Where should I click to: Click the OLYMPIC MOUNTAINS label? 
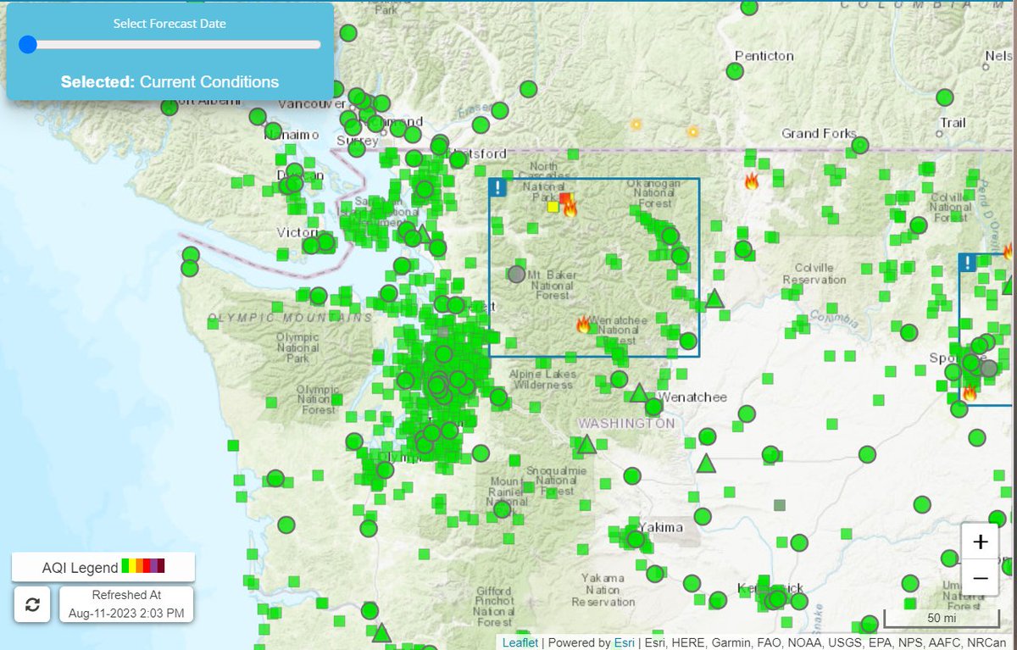coord(291,318)
